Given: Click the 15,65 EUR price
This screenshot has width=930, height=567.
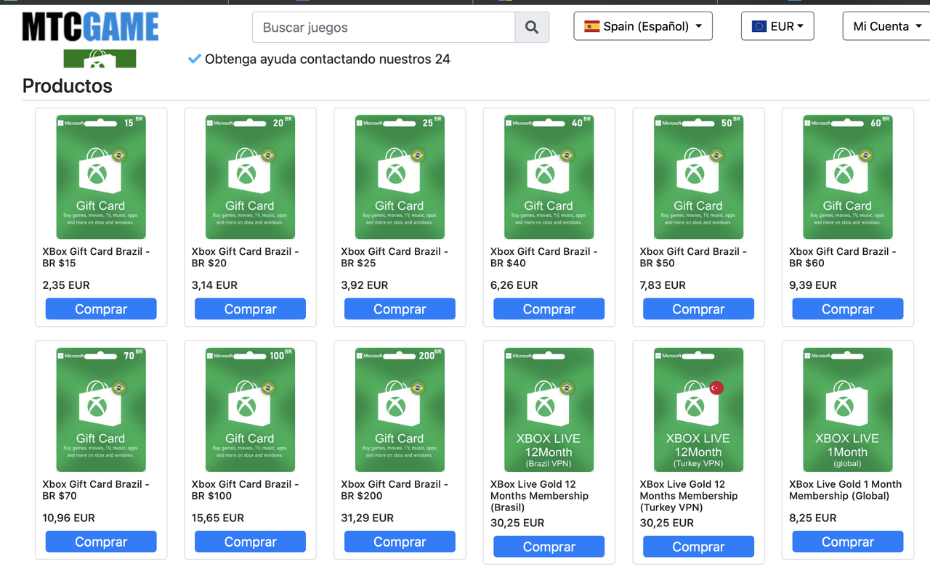Looking at the screenshot, I should click(218, 518).
